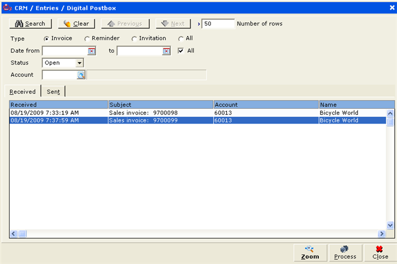Open the 'to' date calendar picker
The height and width of the screenshot is (264, 397).
click(x=166, y=51)
